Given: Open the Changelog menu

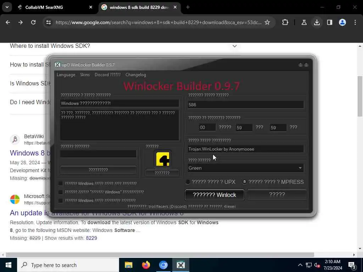Looking at the screenshot, I should point(136,75).
